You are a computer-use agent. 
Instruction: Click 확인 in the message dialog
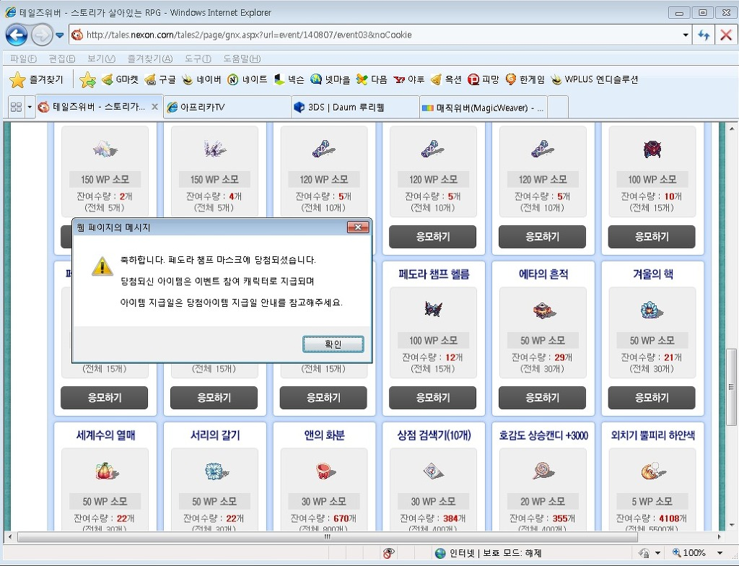(333, 344)
